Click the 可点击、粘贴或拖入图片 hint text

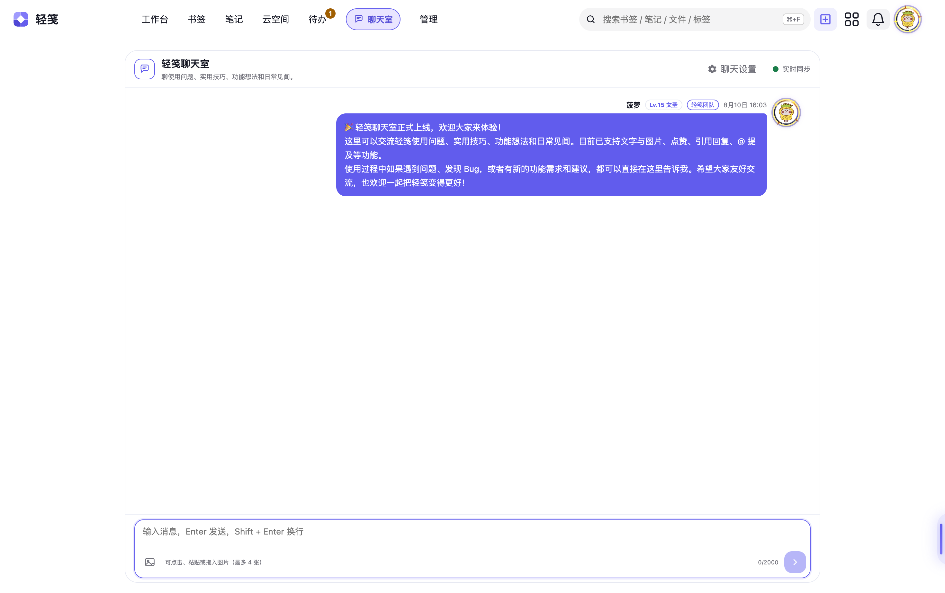[x=213, y=562]
